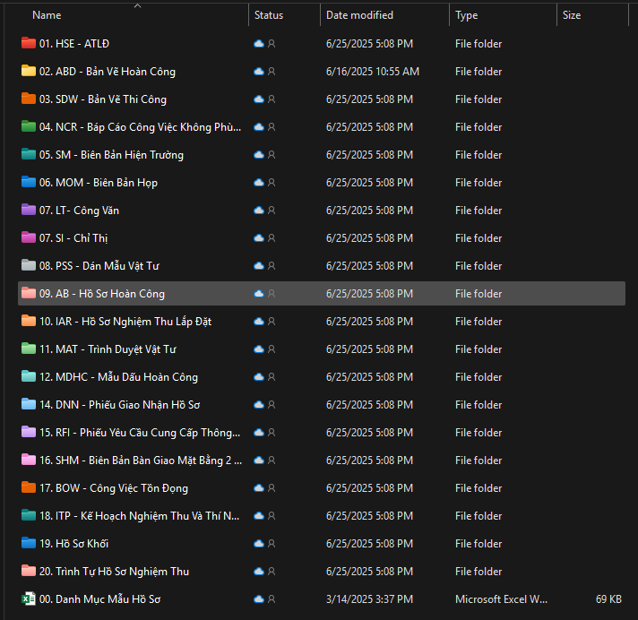The height and width of the screenshot is (620, 638).
Task: Click the blue 19. Hồ Sơ Khối folder icon
Action: [x=28, y=543]
